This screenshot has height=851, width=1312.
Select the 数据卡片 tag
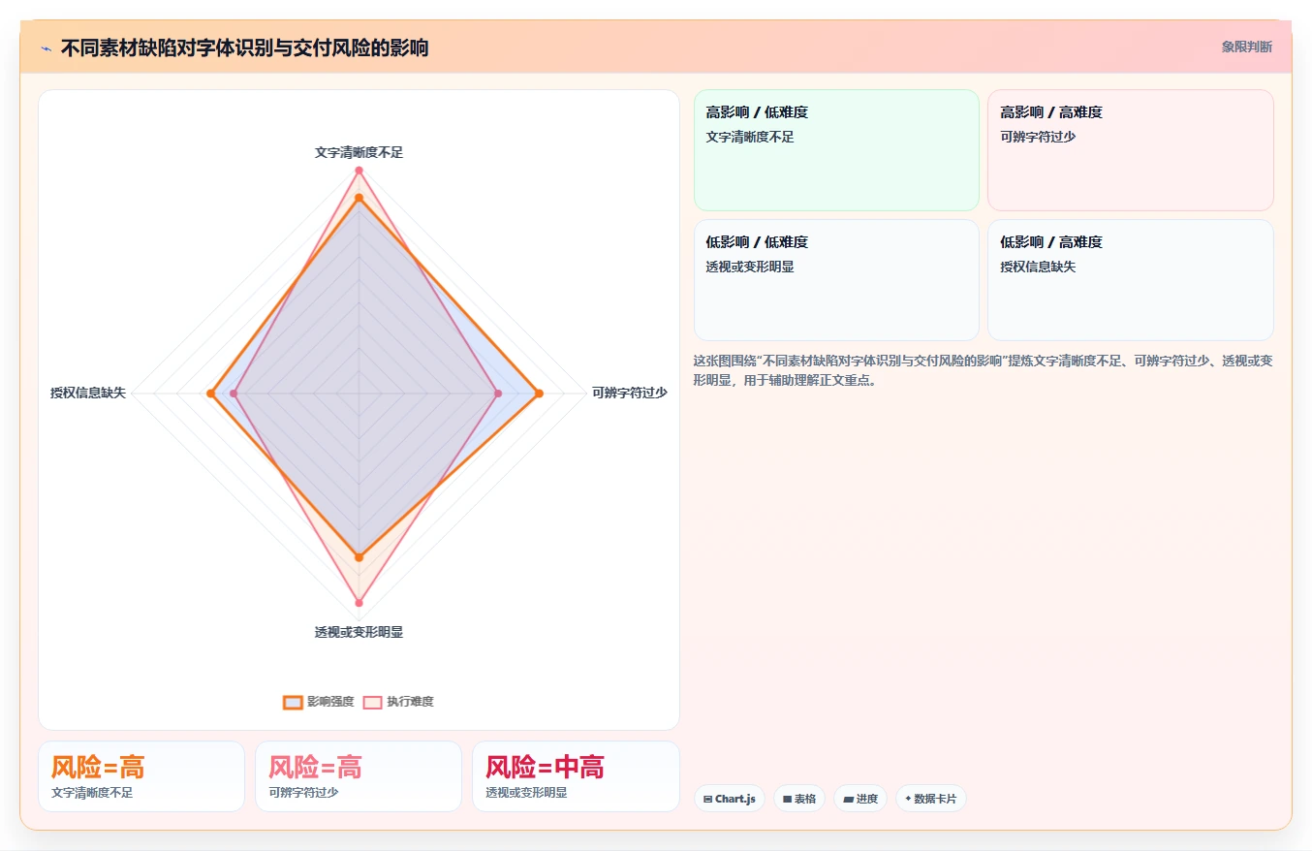[x=930, y=799]
